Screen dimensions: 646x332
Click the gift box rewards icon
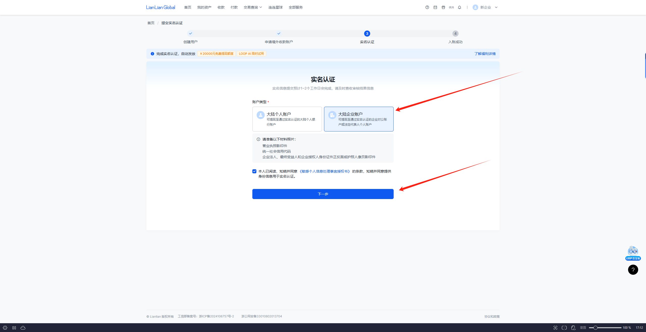(443, 7)
